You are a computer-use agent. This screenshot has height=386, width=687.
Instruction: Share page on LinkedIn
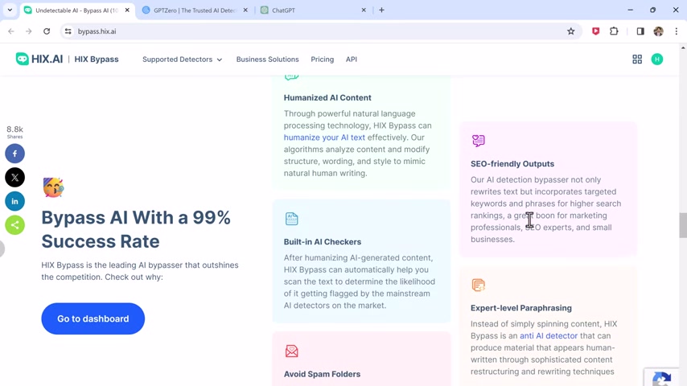tap(15, 201)
